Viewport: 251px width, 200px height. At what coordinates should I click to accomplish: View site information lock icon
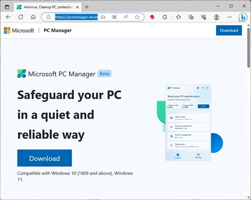coord(49,17)
